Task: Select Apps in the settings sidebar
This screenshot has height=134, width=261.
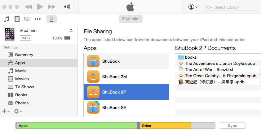Action: coord(39,63)
